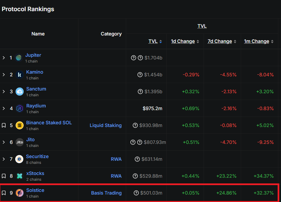Click the question mark icon beside $930.98m TVL

tap(135, 125)
